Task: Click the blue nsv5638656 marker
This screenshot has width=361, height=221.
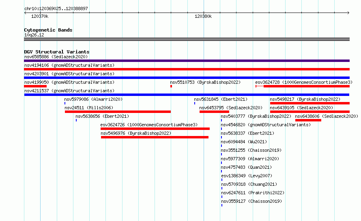Action: pyautogui.click(x=76, y=120)
